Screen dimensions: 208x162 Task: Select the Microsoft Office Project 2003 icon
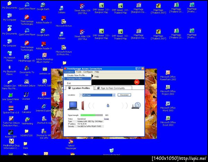click(x=168, y=90)
